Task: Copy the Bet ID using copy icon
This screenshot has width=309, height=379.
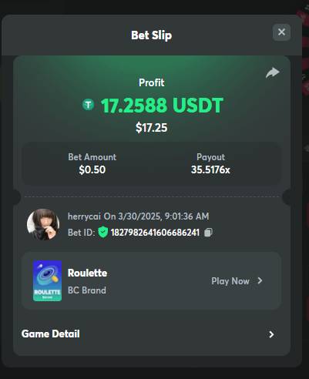Action: coord(208,233)
